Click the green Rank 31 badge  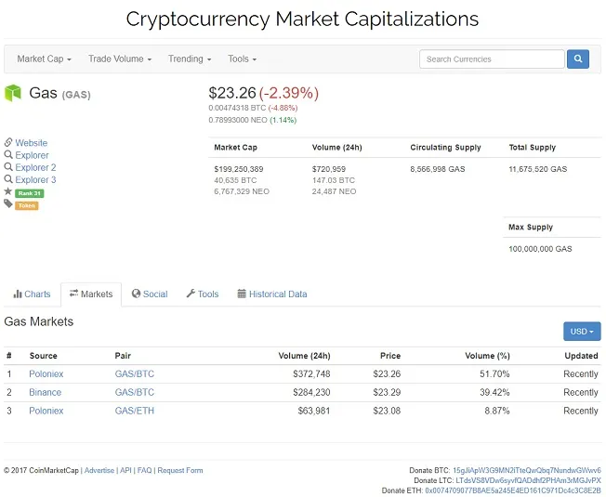[x=30, y=193]
